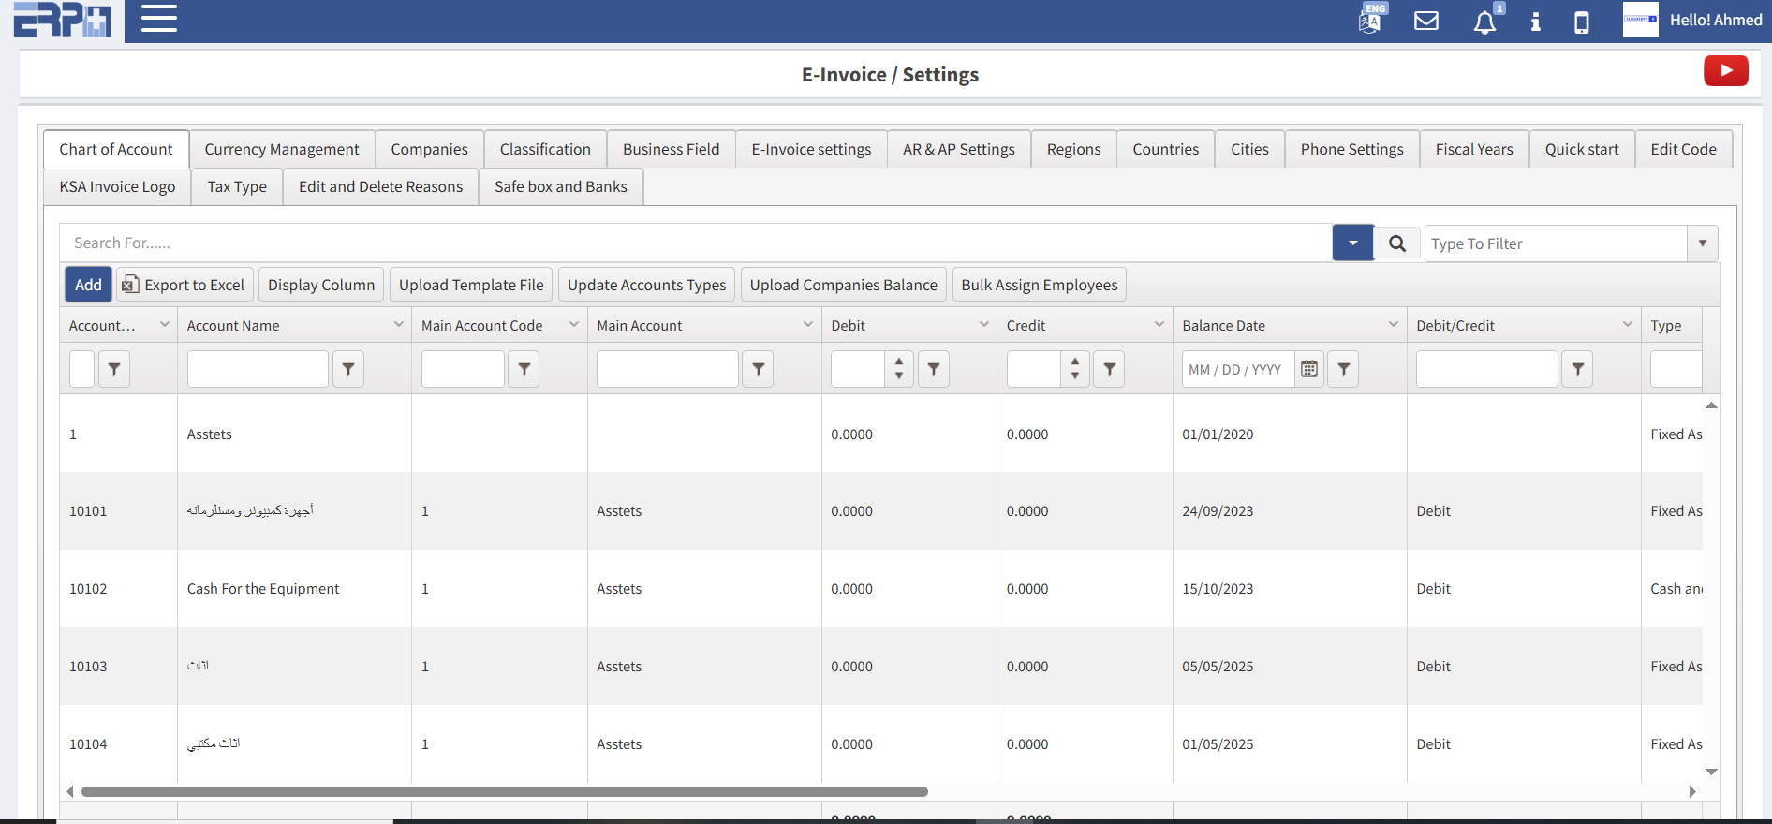Open the Balance Date calendar picker
The image size is (1772, 824).
[1308, 370]
